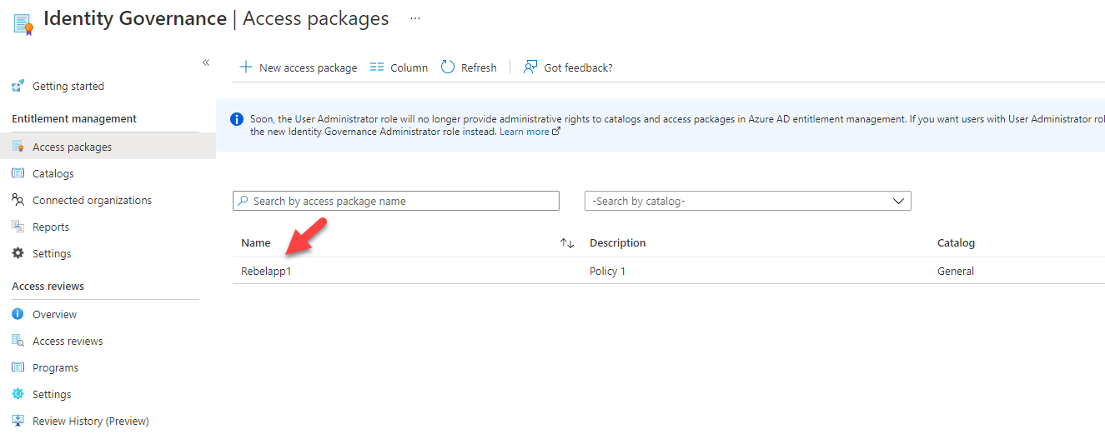1105x434 pixels.
Task: Open Programs section
Action: coord(55,367)
